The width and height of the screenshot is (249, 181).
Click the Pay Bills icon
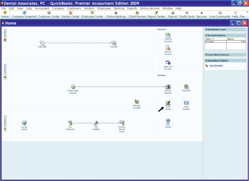114,43
